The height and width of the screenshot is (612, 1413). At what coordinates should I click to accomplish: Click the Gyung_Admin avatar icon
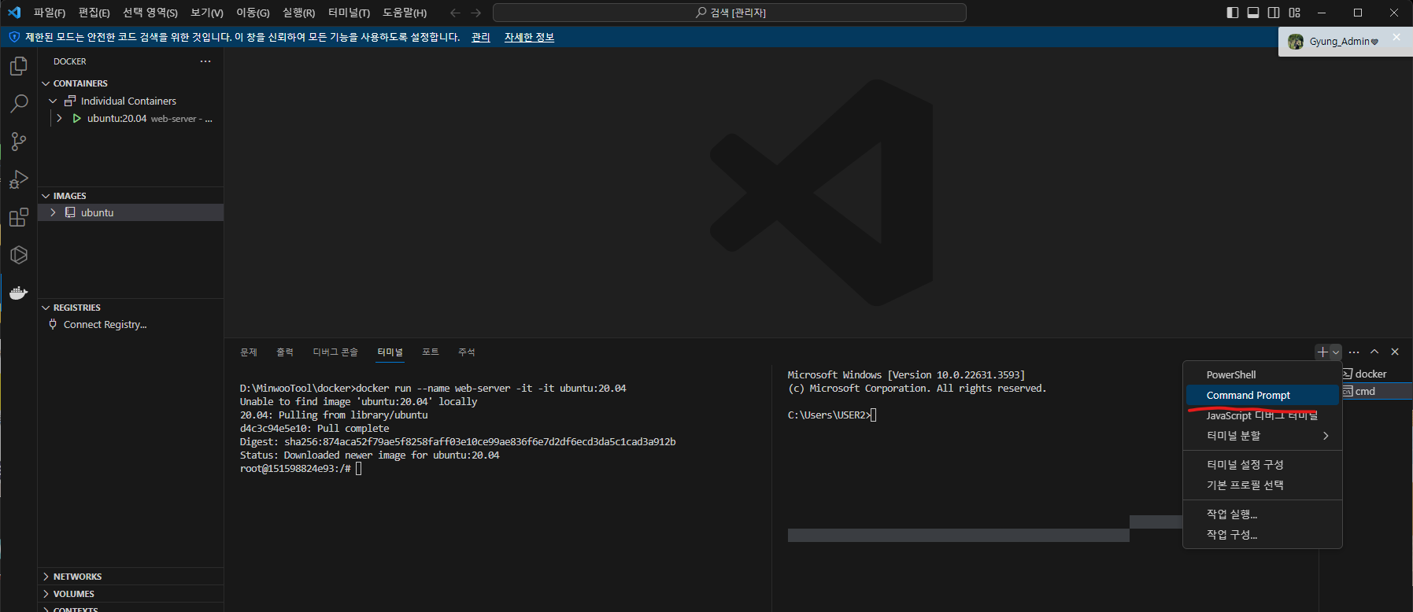1296,42
